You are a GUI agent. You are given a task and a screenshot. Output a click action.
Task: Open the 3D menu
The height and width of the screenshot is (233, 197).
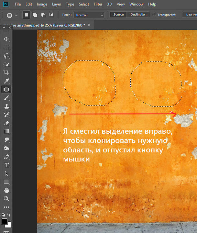[x=109, y=4]
